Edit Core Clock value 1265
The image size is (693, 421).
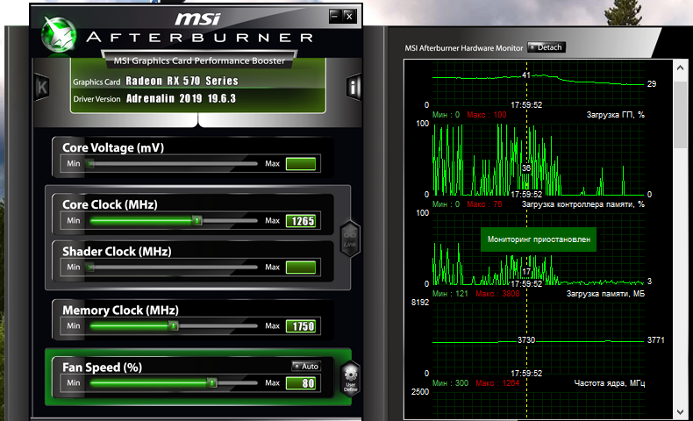[301, 220]
